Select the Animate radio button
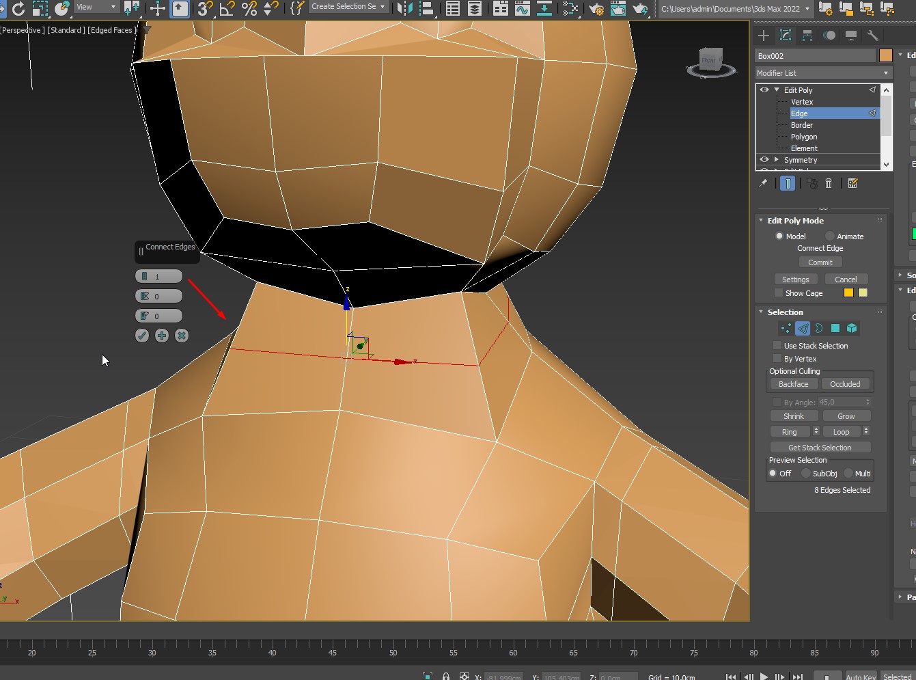 830,236
